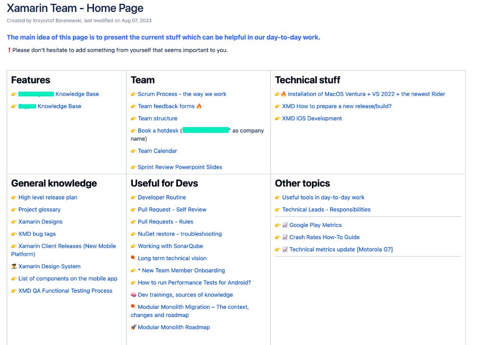Screen dimensions: 484x345
Task: Click the Other topics heading
Action: [x=302, y=183]
